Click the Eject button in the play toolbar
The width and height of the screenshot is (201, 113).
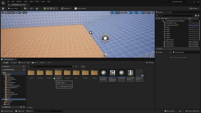[54, 8]
